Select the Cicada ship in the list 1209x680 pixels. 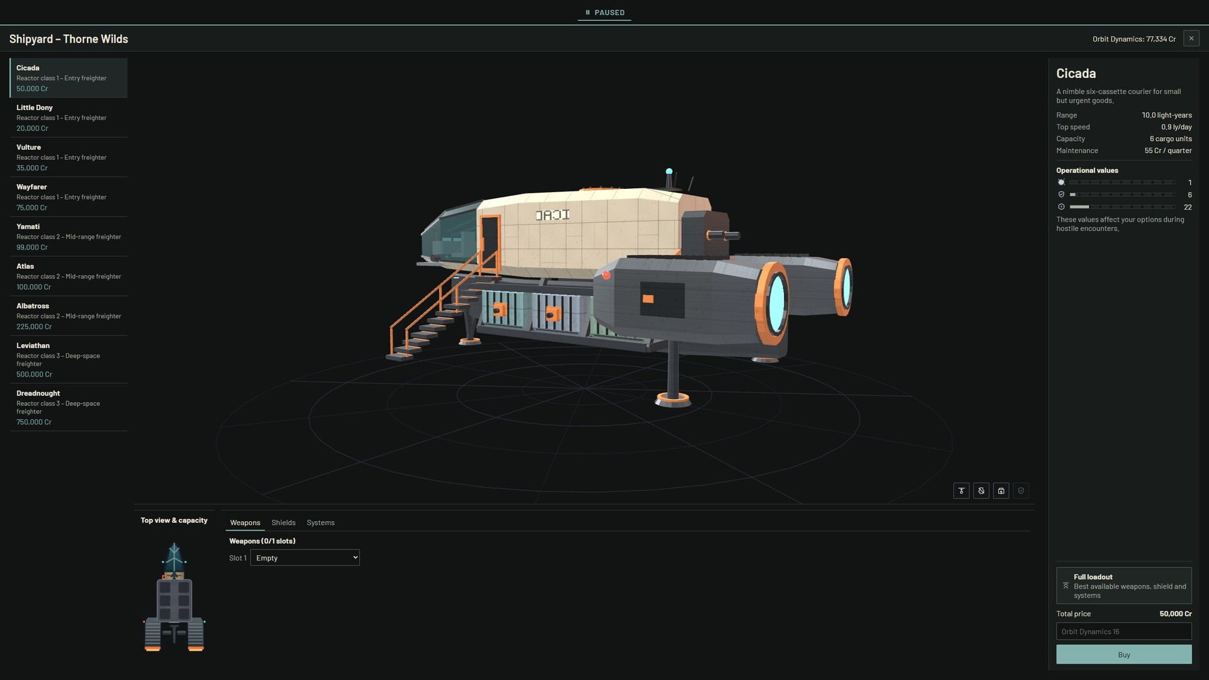pos(69,78)
